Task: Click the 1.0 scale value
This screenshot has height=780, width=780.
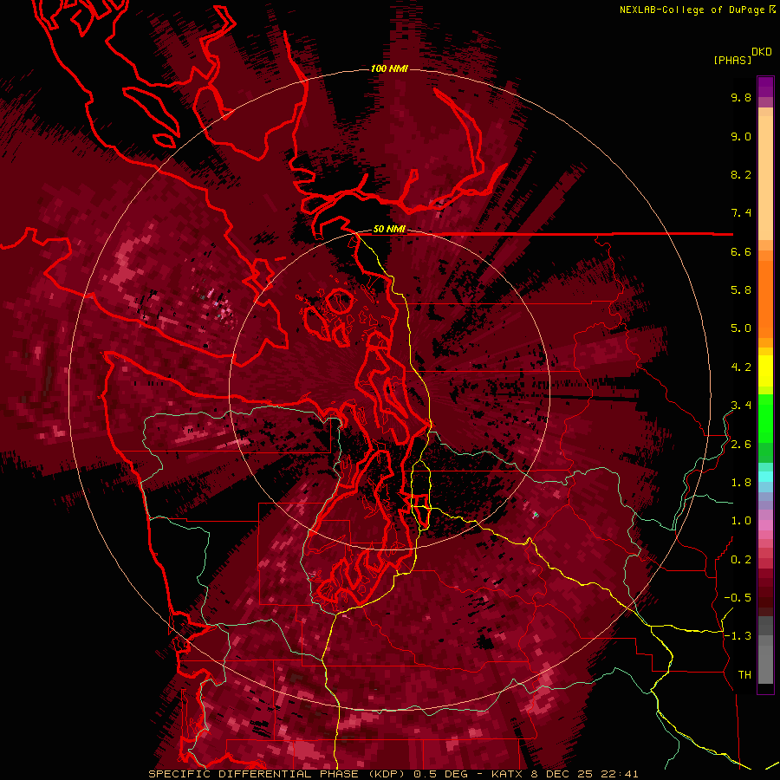Action: 741,520
